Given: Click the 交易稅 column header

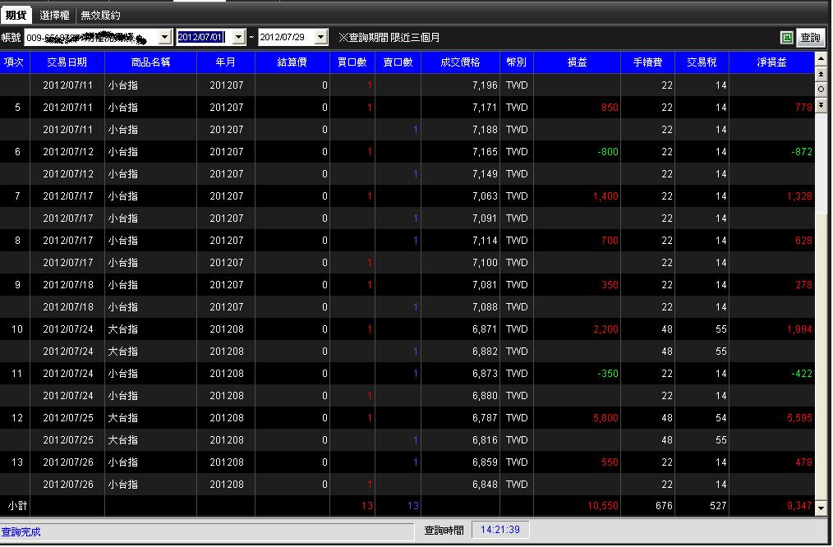Looking at the screenshot, I should click(x=702, y=62).
